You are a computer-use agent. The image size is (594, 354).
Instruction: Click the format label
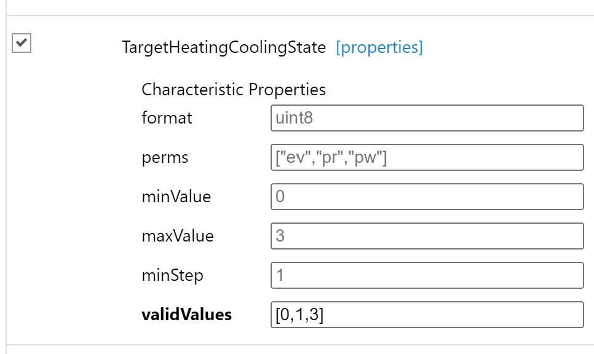click(167, 118)
